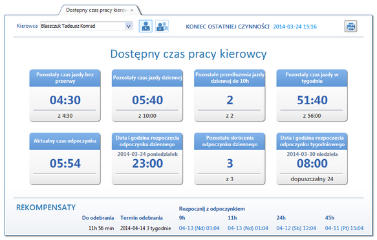Select the Pozostałe skrócenia odpoczynku dziennego card

point(230,158)
